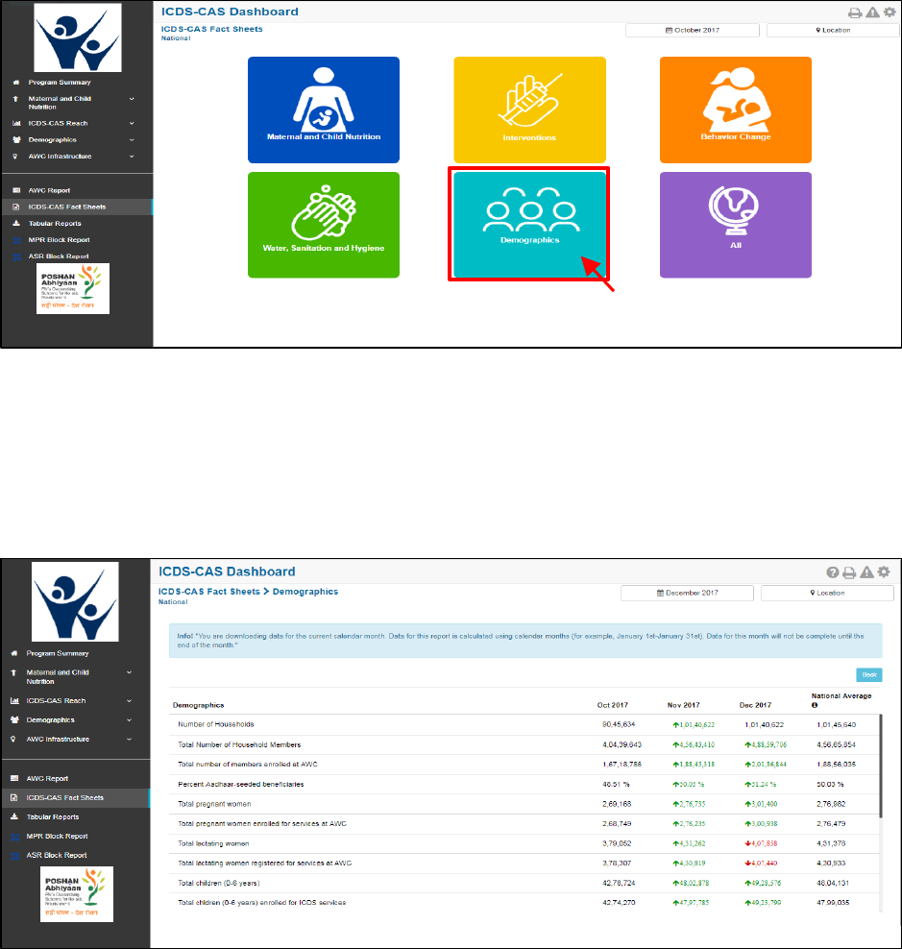Click the print icon in lower dashboard
This screenshot has height=949, width=902.
[849, 572]
